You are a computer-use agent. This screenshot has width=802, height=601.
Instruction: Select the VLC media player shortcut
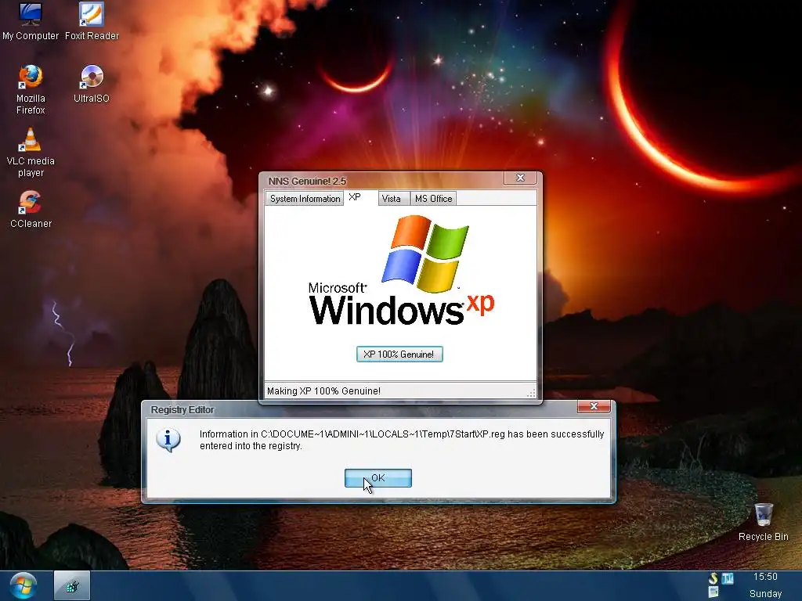[31, 153]
